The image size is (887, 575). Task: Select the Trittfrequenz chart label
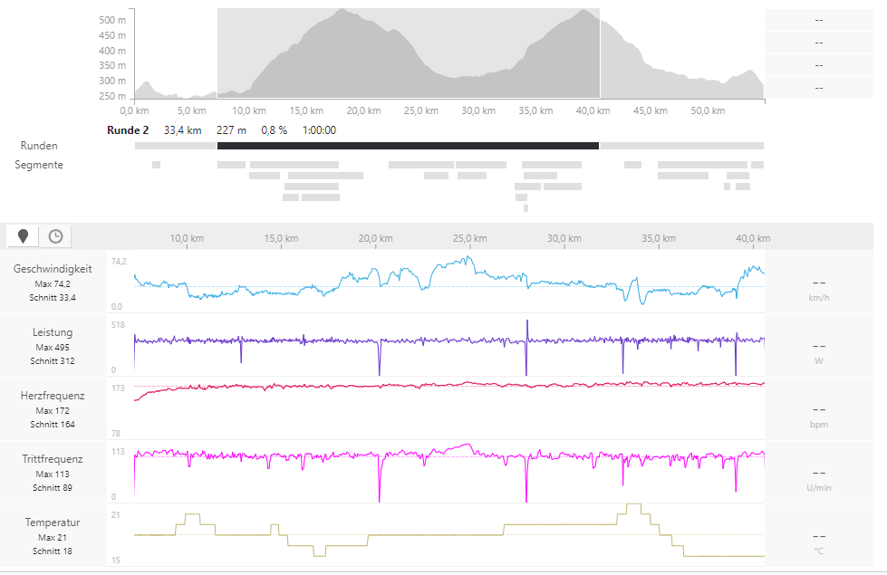pyautogui.click(x=54, y=459)
